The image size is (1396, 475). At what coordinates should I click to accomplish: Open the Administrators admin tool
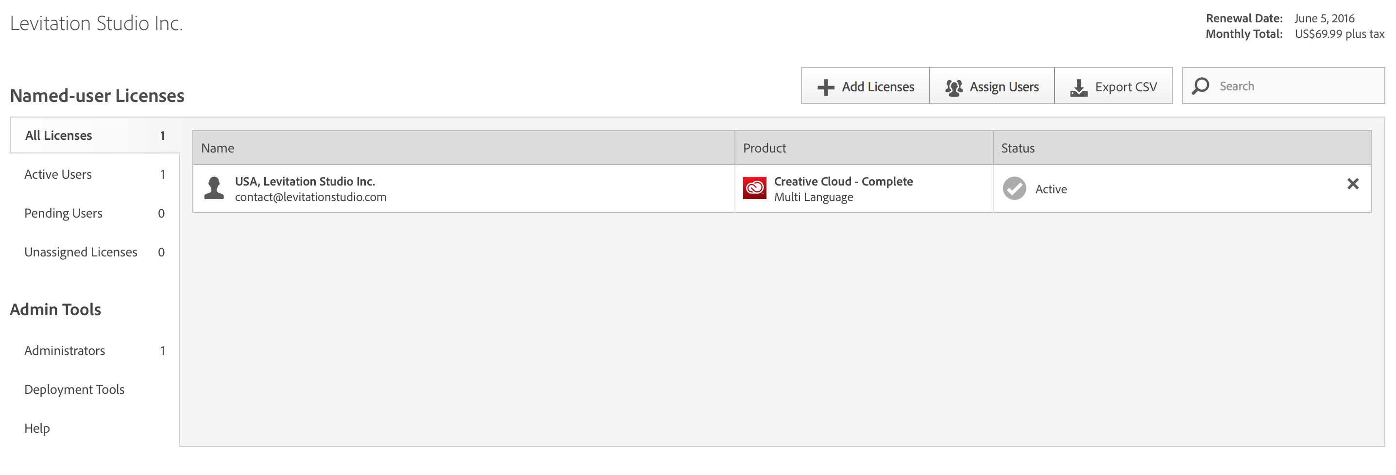65,351
